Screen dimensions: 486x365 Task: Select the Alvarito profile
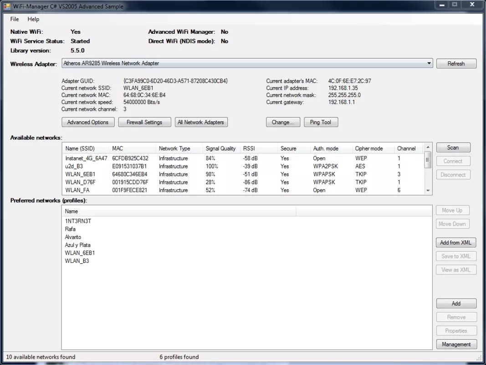click(73, 237)
